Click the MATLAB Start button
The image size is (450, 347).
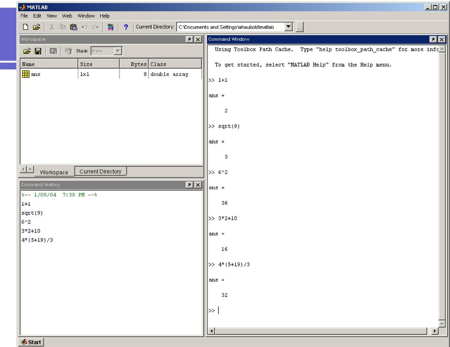[x=31, y=342]
